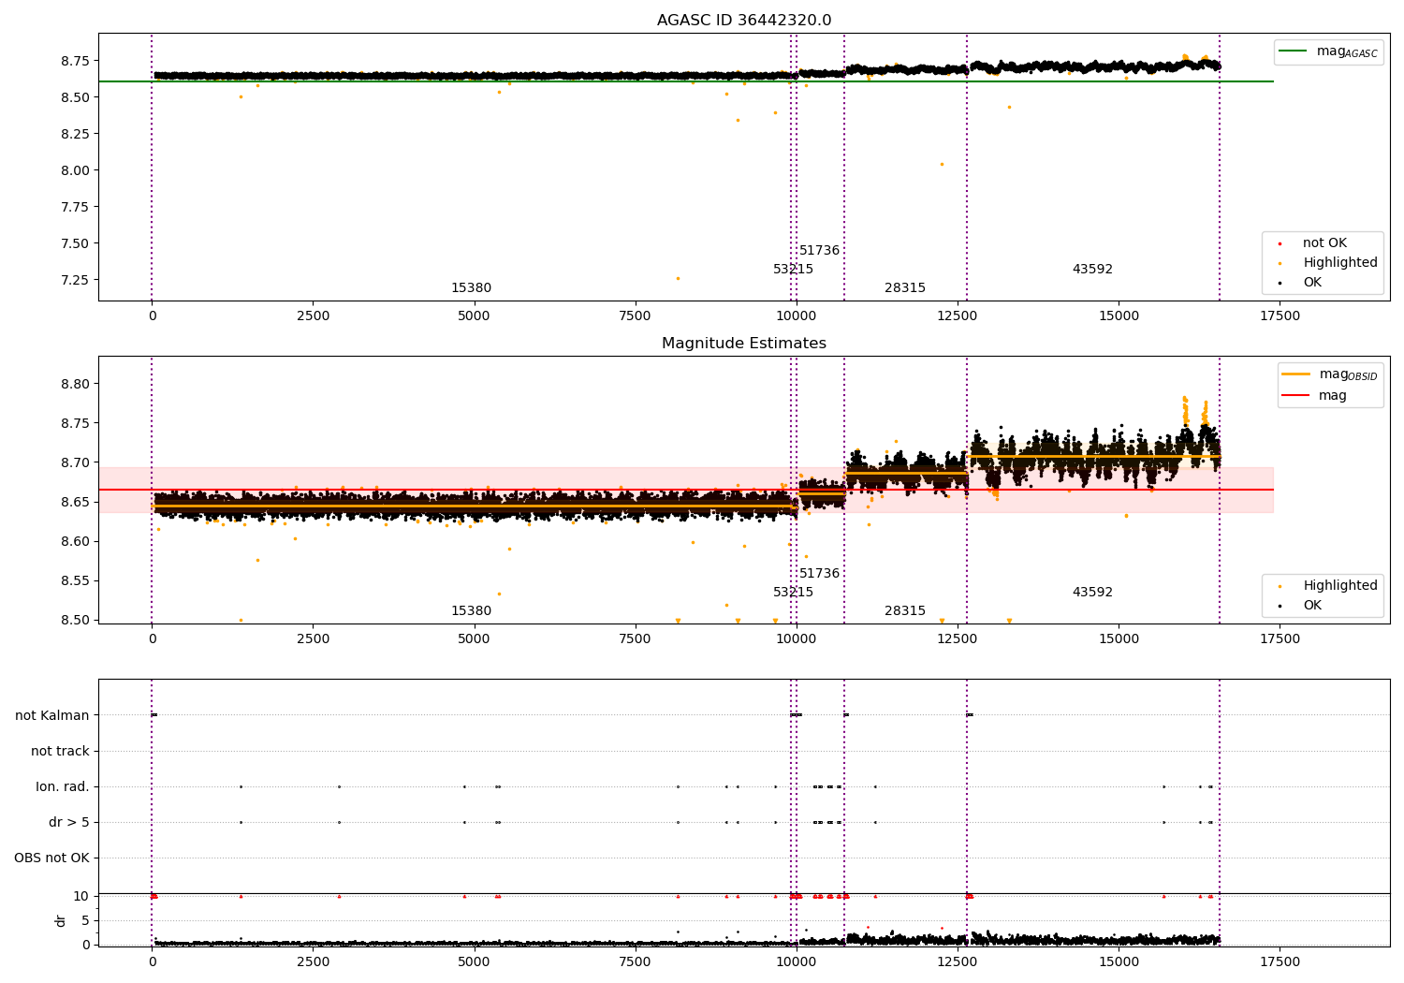
Task: Click observation label 51736 in the AGASC plot
Action: point(819,251)
